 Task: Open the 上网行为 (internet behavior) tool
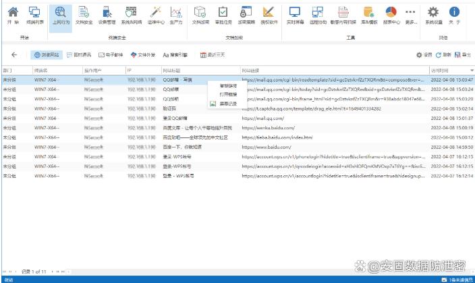[60, 15]
